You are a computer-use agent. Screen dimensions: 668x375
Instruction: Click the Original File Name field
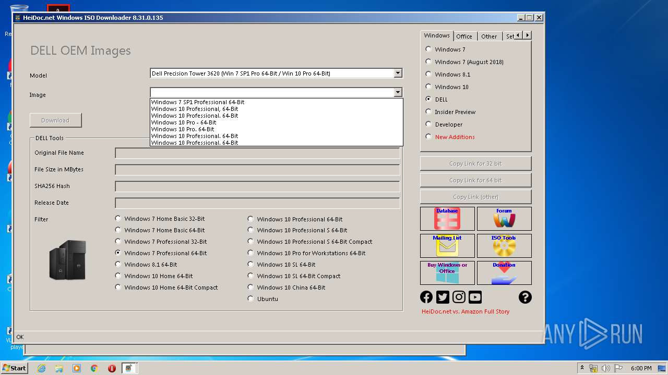tap(257, 153)
